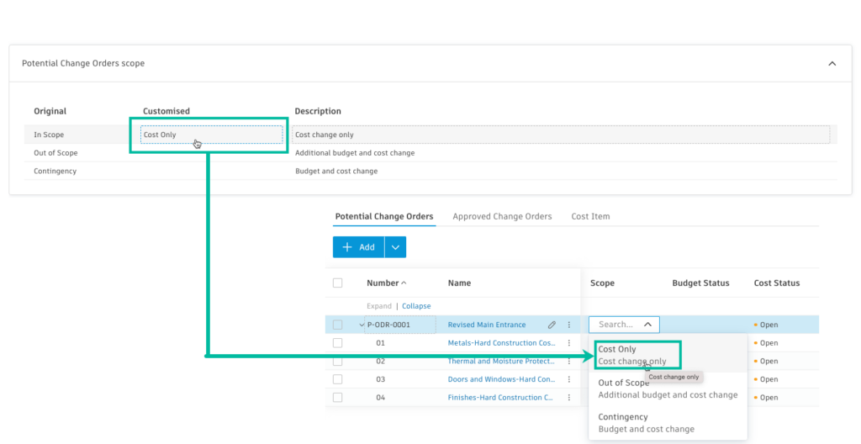Click the Budget Status column header

point(700,283)
